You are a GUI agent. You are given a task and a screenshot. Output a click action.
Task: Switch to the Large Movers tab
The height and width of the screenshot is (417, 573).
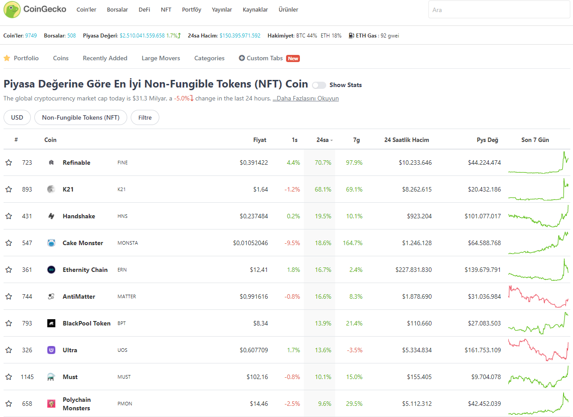click(161, 58)
